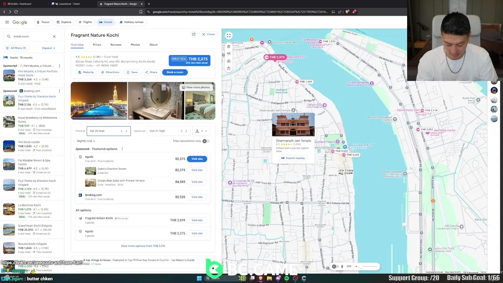Click the search magnifier icon in sidebar
This screenshot has width=503, height=283.
click(x=9, y=37)
